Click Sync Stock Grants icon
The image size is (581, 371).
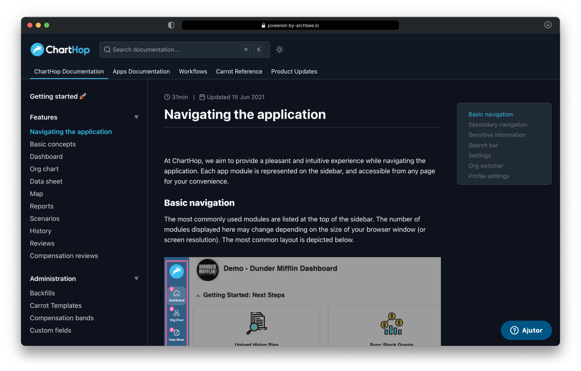pyautogui.click(x=392, y=324)
